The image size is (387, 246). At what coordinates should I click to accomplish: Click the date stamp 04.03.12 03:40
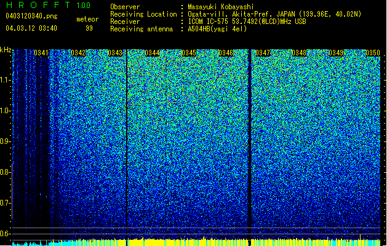31,28
